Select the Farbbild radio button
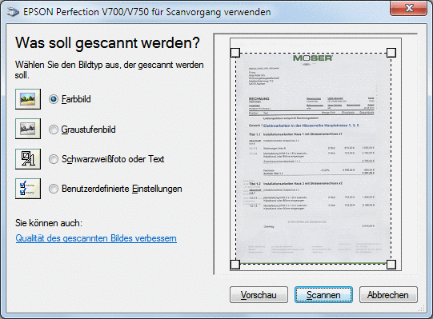 click(54, 99)
